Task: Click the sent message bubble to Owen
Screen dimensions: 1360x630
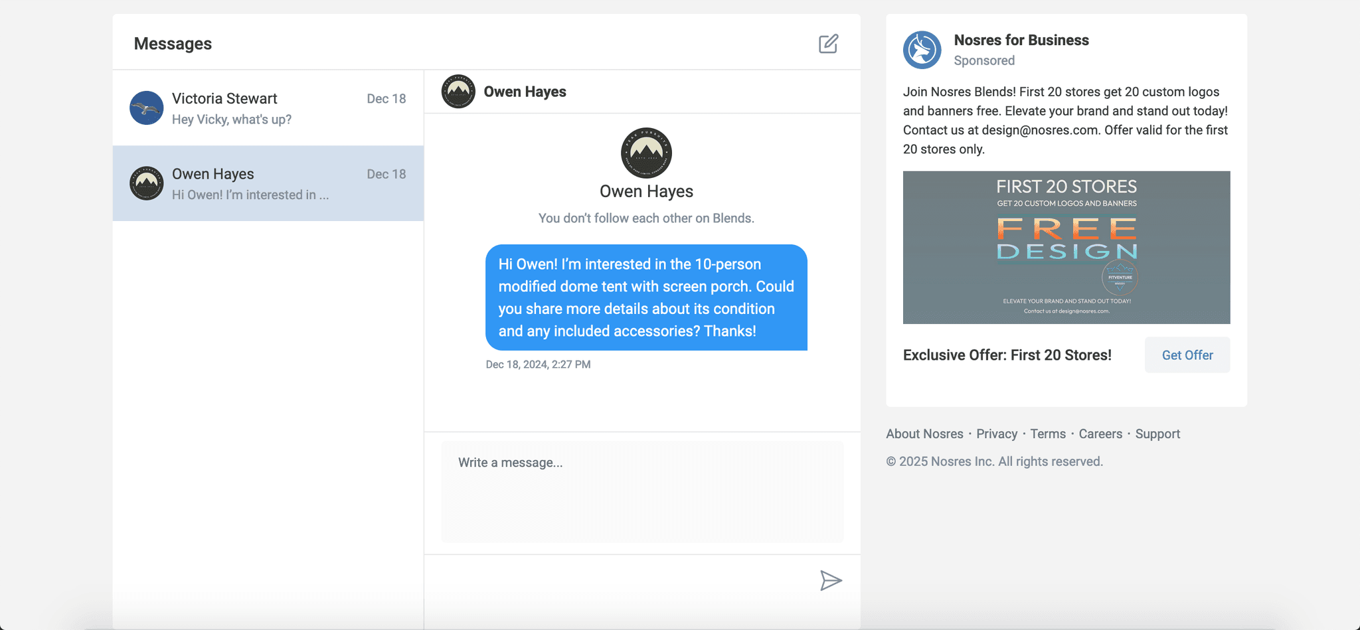Action: point(646,297)
